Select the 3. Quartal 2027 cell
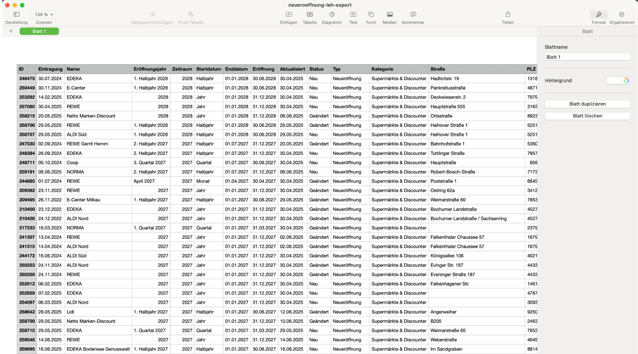Image resolution: width=638 pixels, height=354 pixels. pos(151,163)
